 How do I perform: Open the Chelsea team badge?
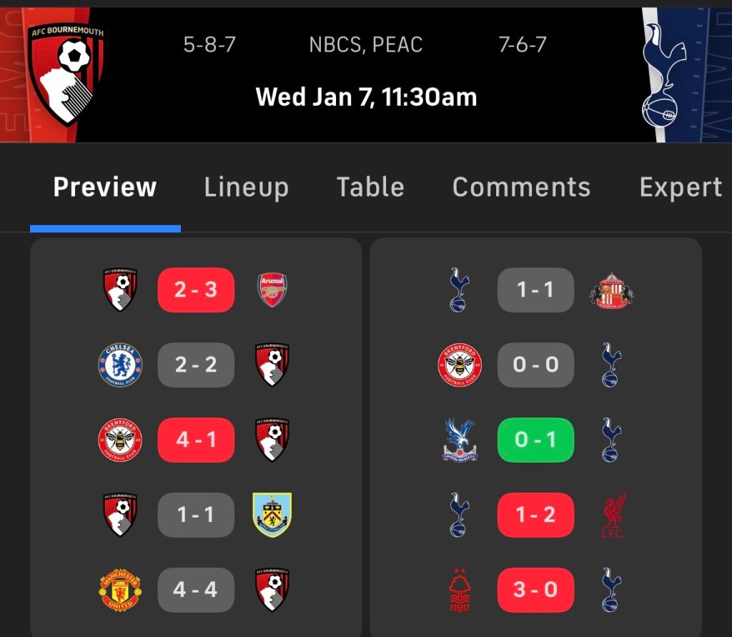point(120,365)
